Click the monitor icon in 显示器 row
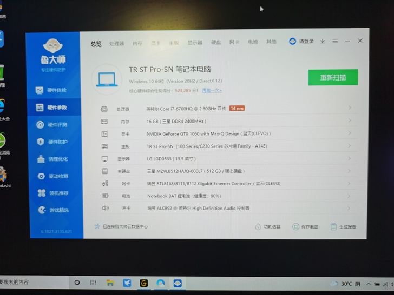394x295 pixels. (x=105, y=159)
